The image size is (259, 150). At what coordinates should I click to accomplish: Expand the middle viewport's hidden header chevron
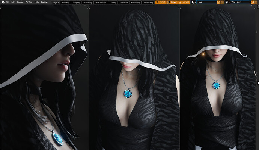coord(176,5)
